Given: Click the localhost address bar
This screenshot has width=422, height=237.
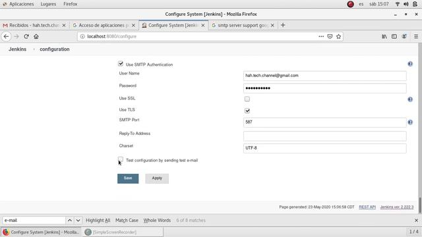Looking at the screenshot, I should [199, 37].
